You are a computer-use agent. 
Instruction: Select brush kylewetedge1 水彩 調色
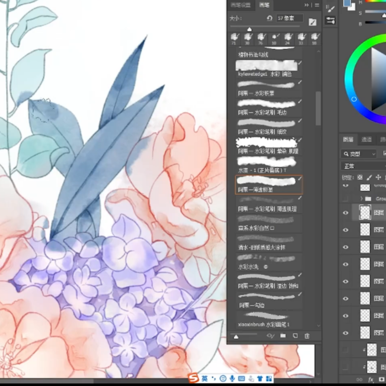click(269, 69)
